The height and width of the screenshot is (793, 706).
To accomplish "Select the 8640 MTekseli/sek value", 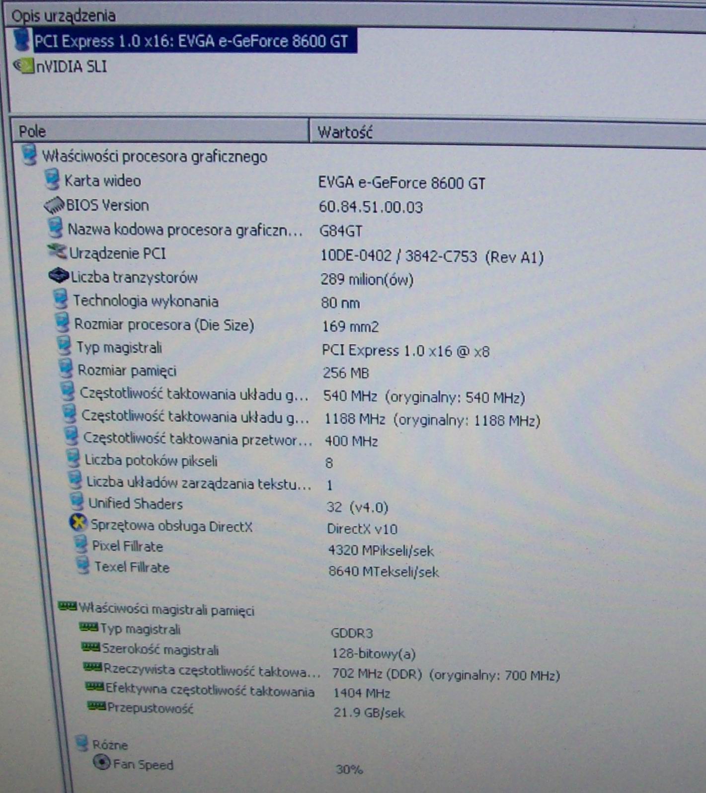I will coord(384,572).
